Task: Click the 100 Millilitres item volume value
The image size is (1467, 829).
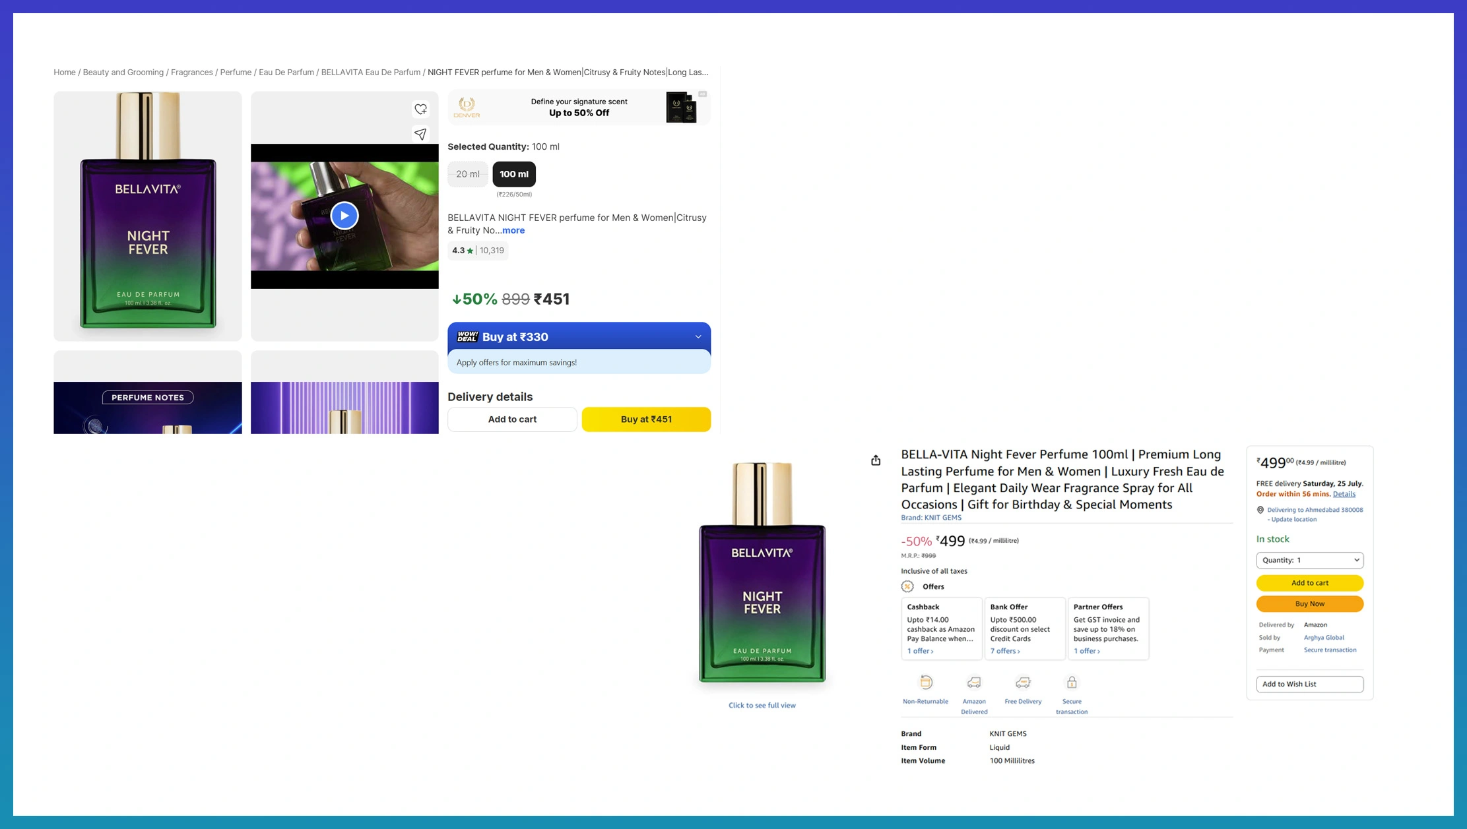Action: coord(1012,761)
